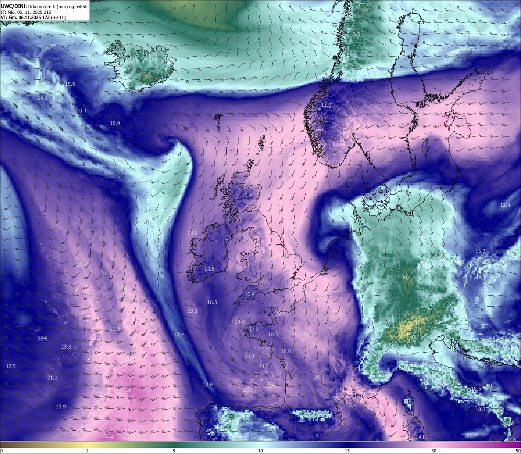Click the 21.0 value label

pos(52,378)
